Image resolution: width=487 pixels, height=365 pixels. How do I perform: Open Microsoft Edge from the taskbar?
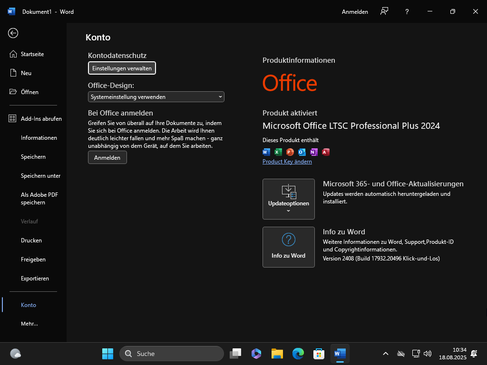[298, 354]
